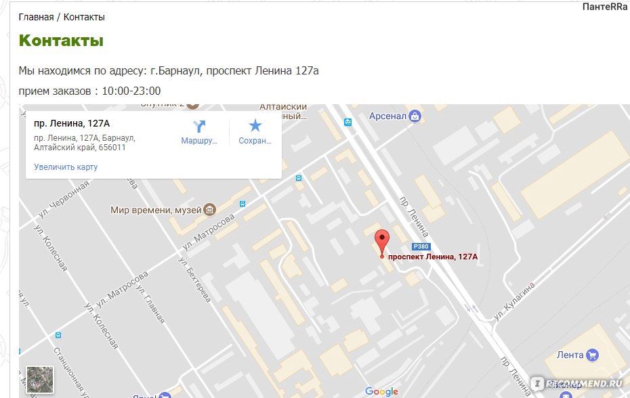Open the Увеличить карту link

pos(66,167)
